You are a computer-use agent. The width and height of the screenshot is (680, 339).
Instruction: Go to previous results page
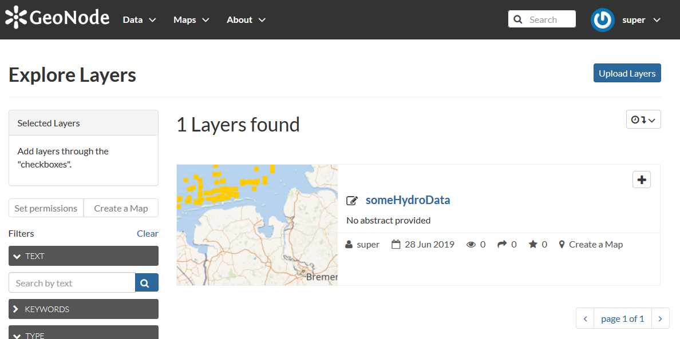click(585, 318)
